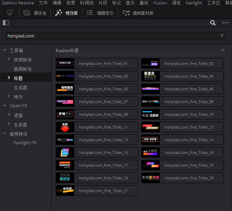Click the honyiad.com_fine_Titles_15 label

coord(103,153)
